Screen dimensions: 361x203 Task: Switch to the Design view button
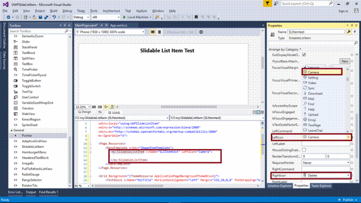(x=84, y=112)
